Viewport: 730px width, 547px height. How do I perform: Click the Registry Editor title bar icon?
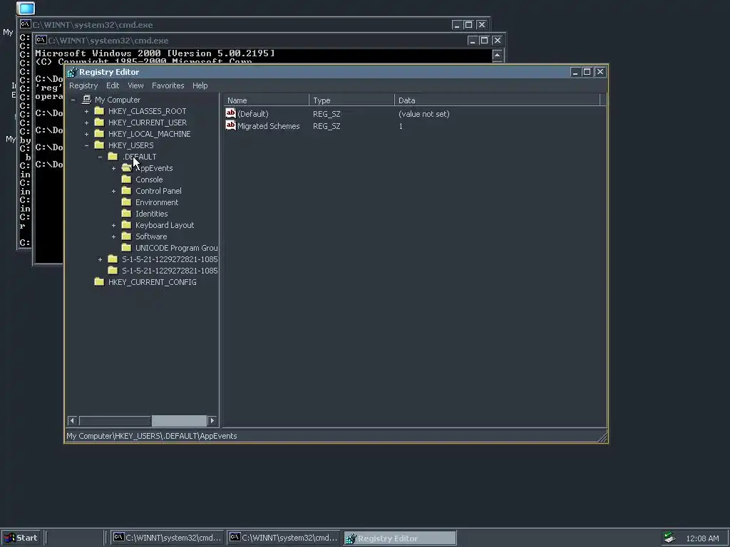point(72,72)
